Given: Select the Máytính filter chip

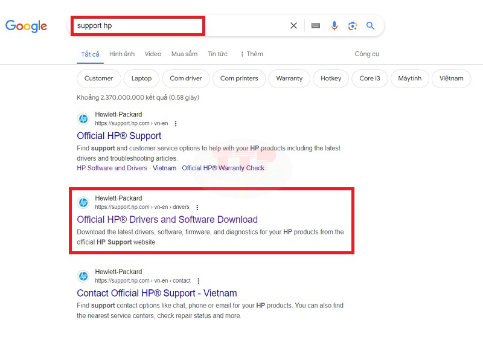Looking at the screenshot, I should tap(410, 79).
